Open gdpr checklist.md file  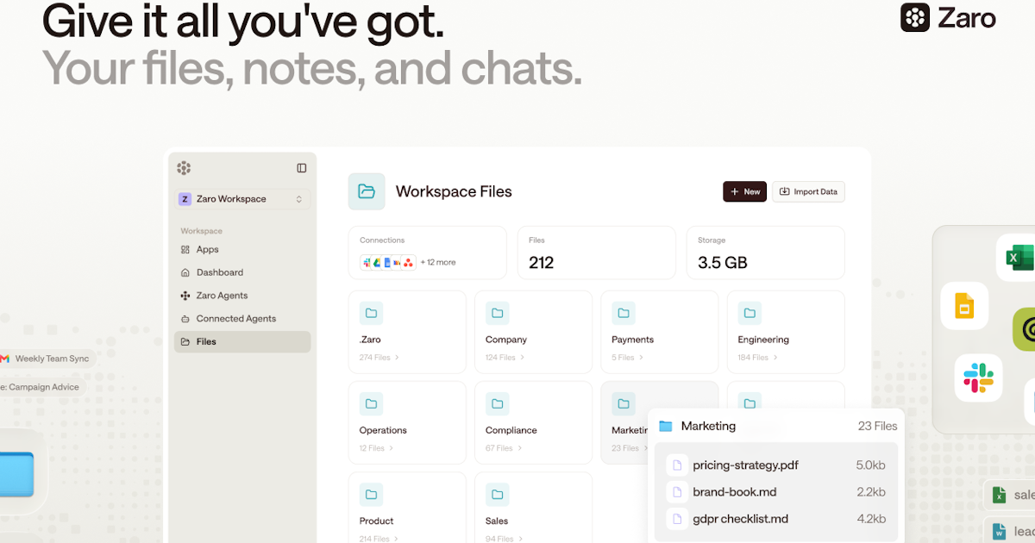(776, 519)
